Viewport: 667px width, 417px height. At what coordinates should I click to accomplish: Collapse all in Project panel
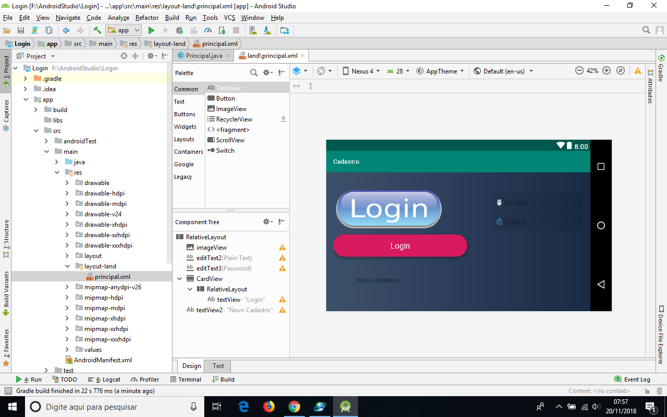135,56
